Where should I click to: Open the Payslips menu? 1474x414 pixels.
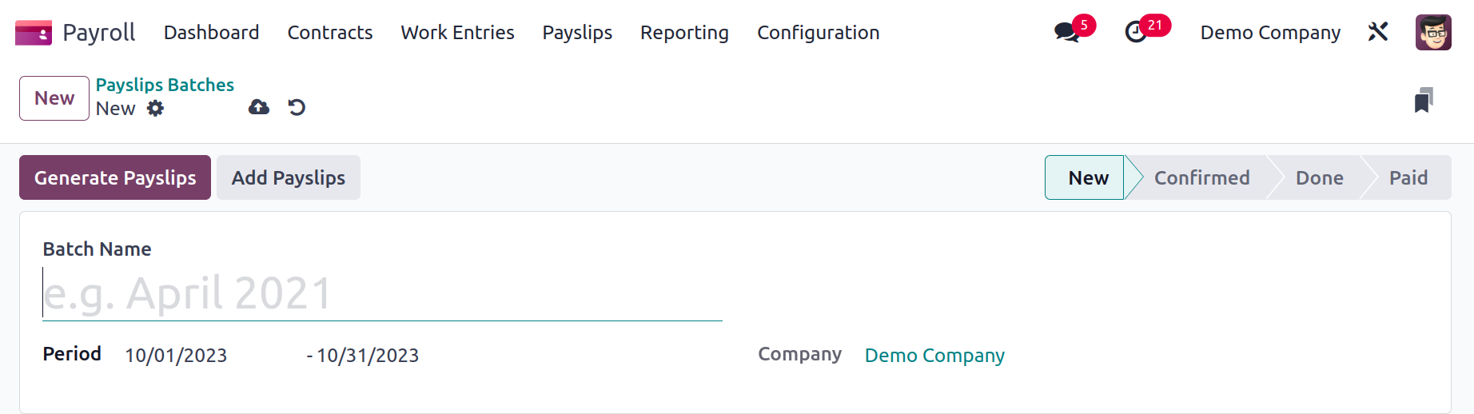pyautogui.click(x=577, y=33)
